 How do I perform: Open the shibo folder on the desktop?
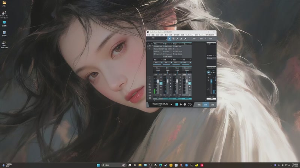pos(4,4)
